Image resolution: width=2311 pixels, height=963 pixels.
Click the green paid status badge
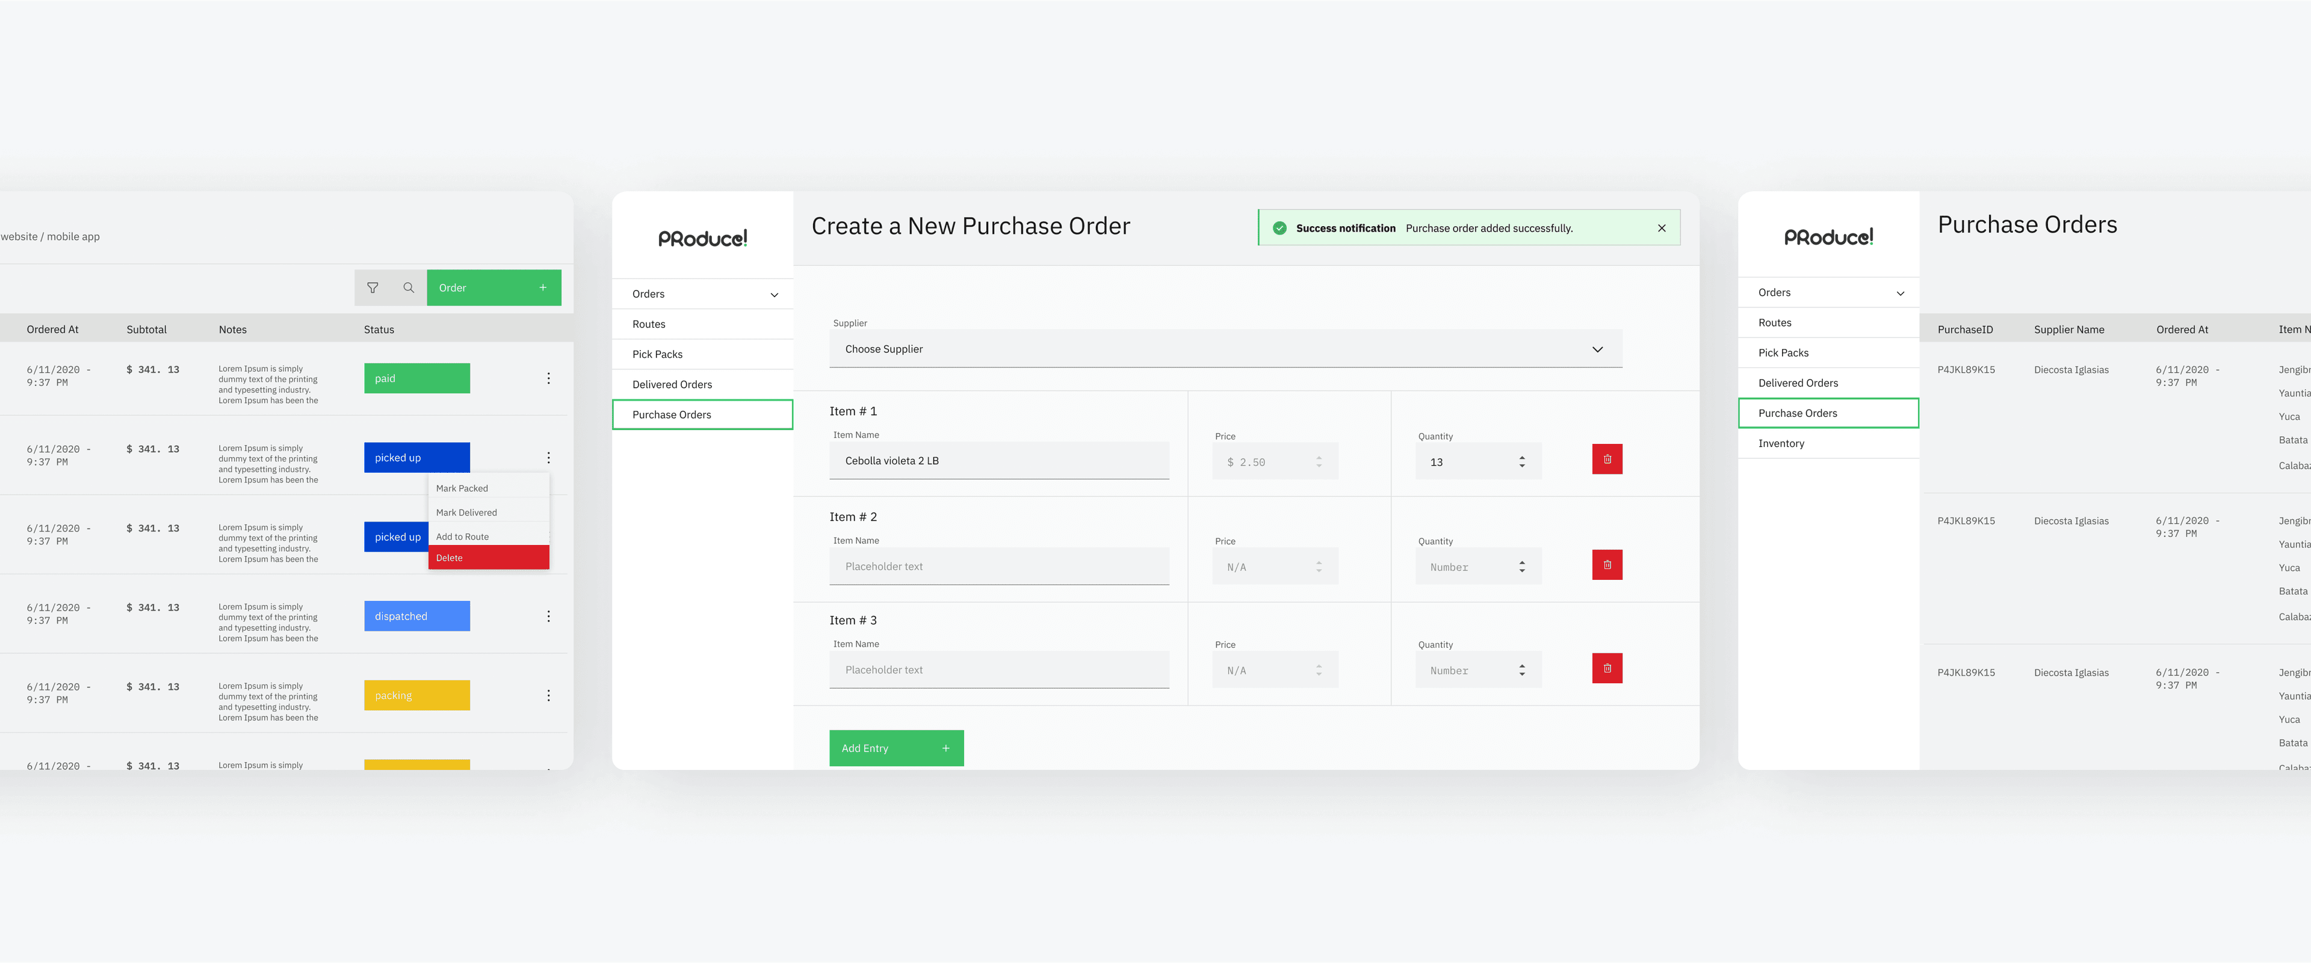pyautogui.click(x=417, y=378)
